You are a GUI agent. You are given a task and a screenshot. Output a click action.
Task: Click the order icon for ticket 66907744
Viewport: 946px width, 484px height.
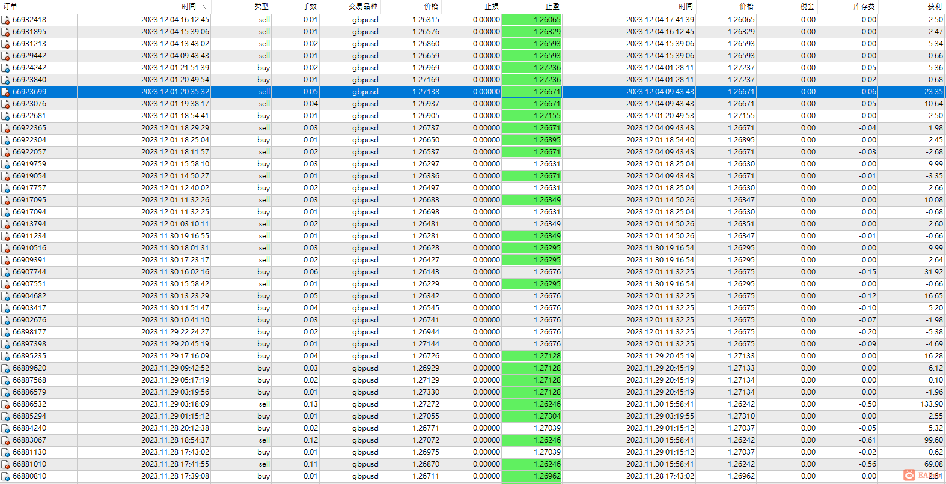pyautogui.click(x=5, y=272)
